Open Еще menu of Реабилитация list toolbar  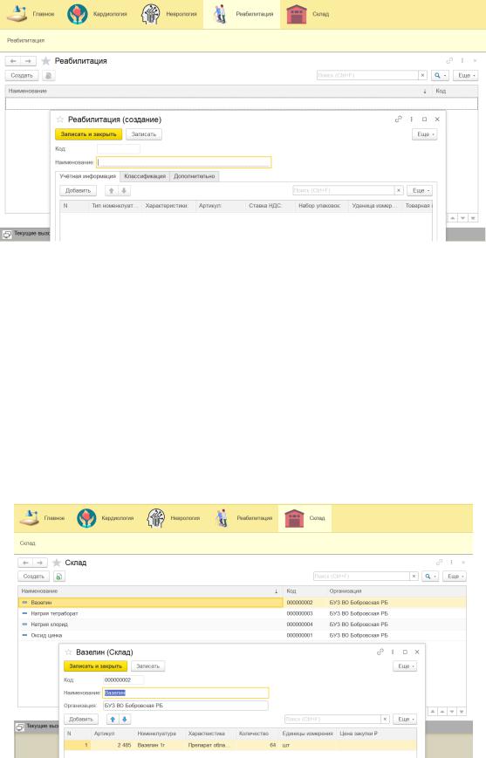466,75
